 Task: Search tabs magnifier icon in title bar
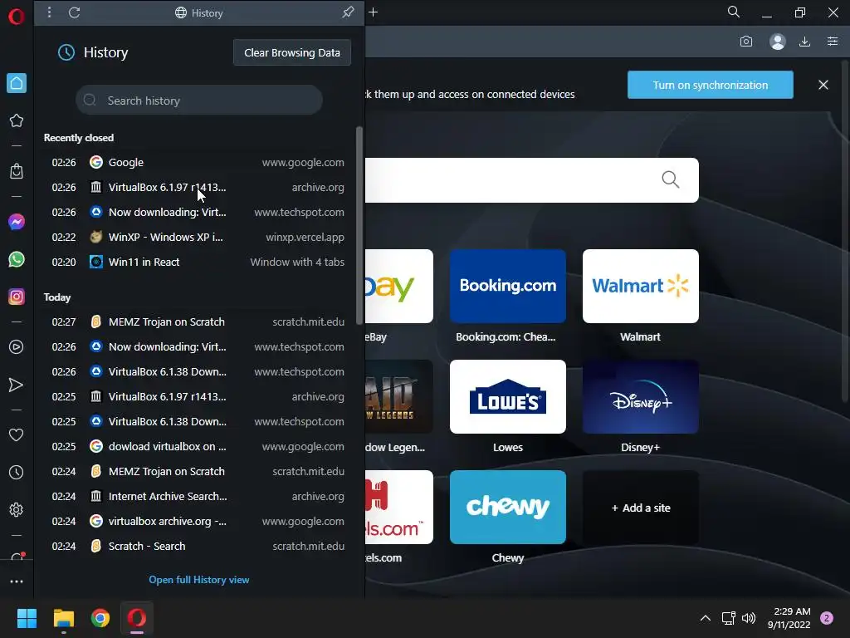pyautogui.click(x=734, y=12)
